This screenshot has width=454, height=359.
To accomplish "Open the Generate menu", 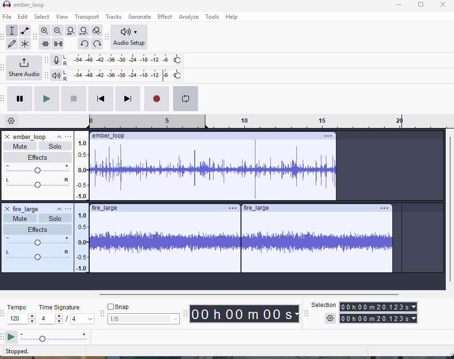I will pyautogui.click(x=139, y=17).
